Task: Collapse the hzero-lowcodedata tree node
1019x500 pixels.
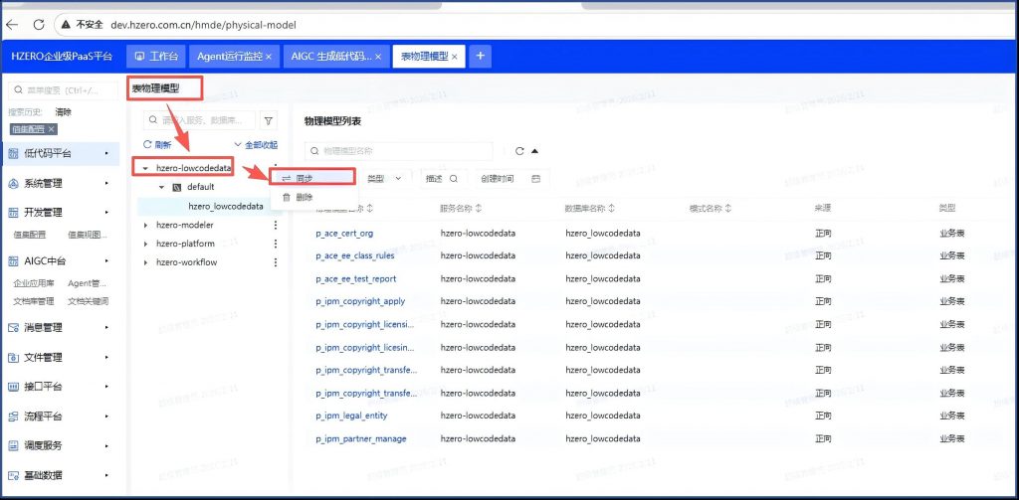Action: 145,169
